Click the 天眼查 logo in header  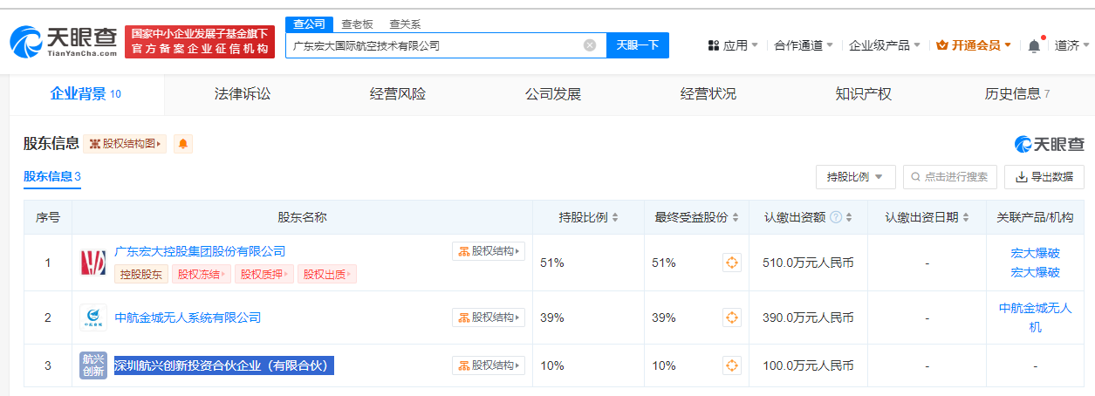pos(64,42)
